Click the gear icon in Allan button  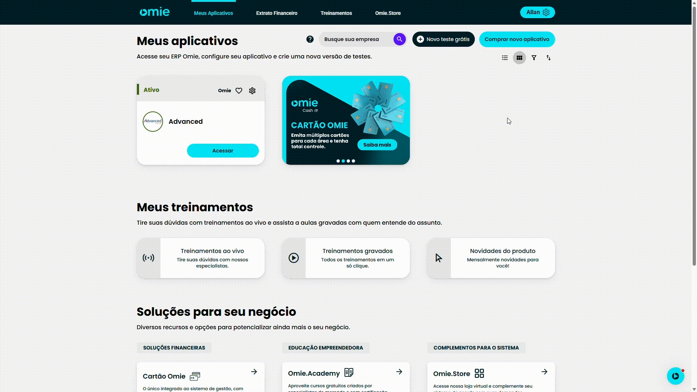(x=546, y=12)
